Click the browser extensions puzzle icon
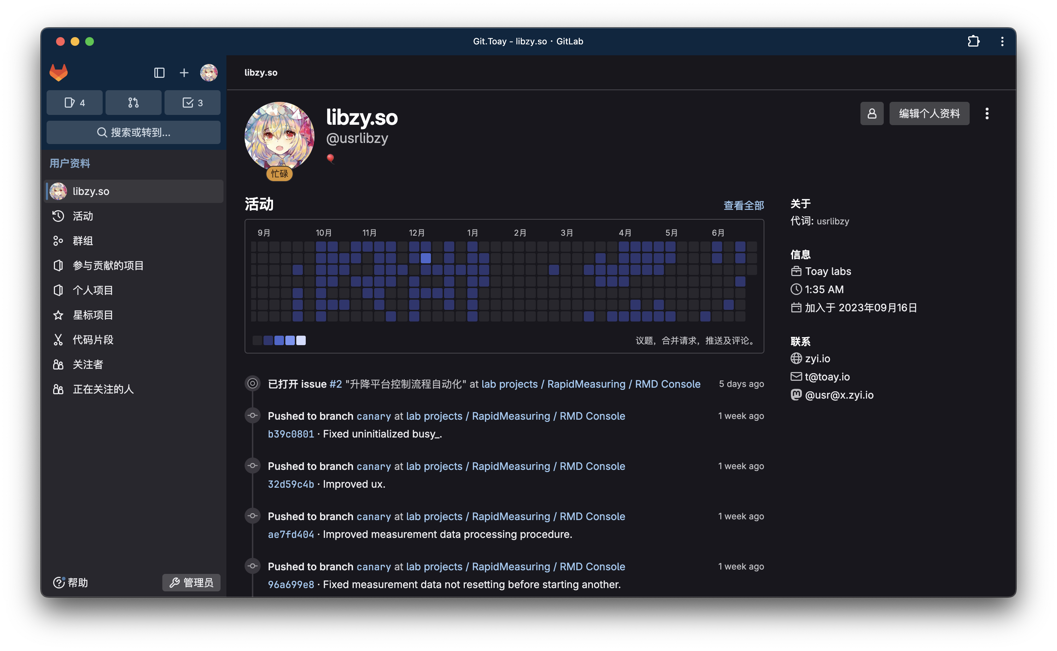Image resolution: width=1057 pixels, height=651 pixels. (973, 41)
